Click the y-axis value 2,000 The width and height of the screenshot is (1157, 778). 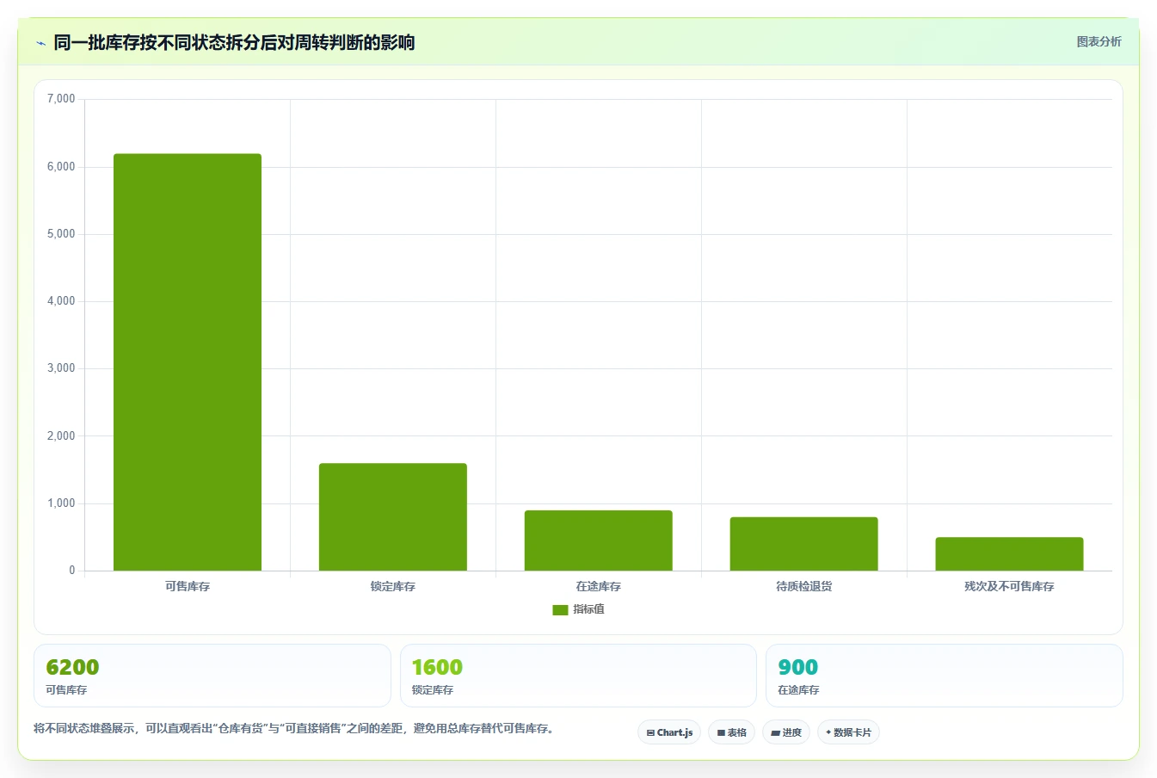point(61,436)
